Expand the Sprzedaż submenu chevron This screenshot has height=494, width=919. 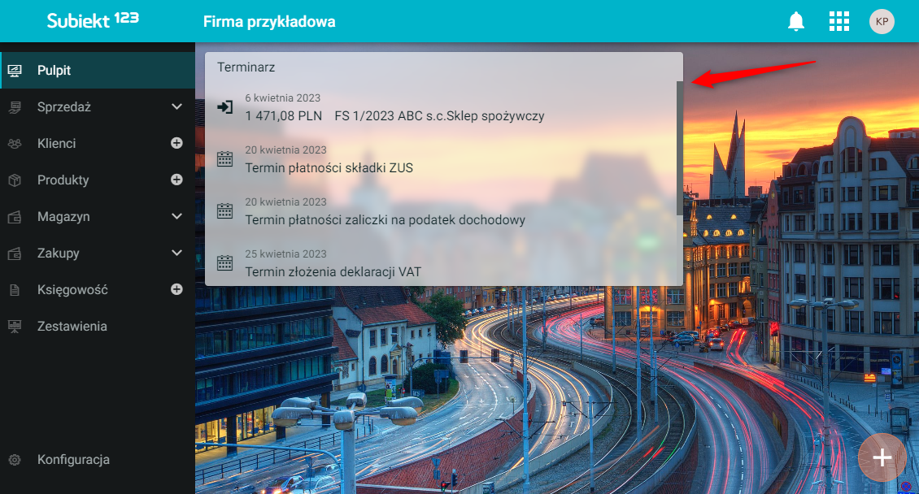pos(177,106)
